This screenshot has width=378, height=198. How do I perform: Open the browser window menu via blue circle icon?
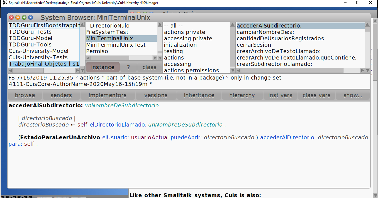coord(30,17)
